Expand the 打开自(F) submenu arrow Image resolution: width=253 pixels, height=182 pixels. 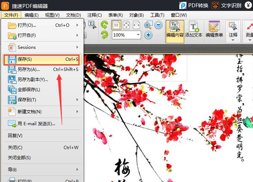click(x=77, y=35)
